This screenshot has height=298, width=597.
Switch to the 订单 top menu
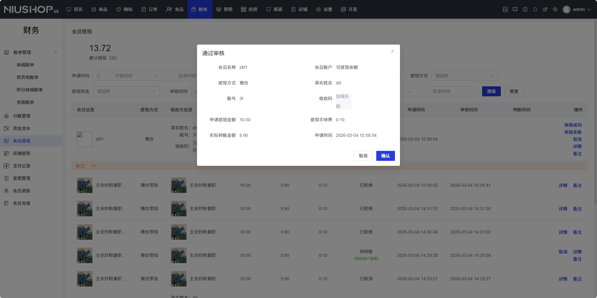[x=149, y=9]
